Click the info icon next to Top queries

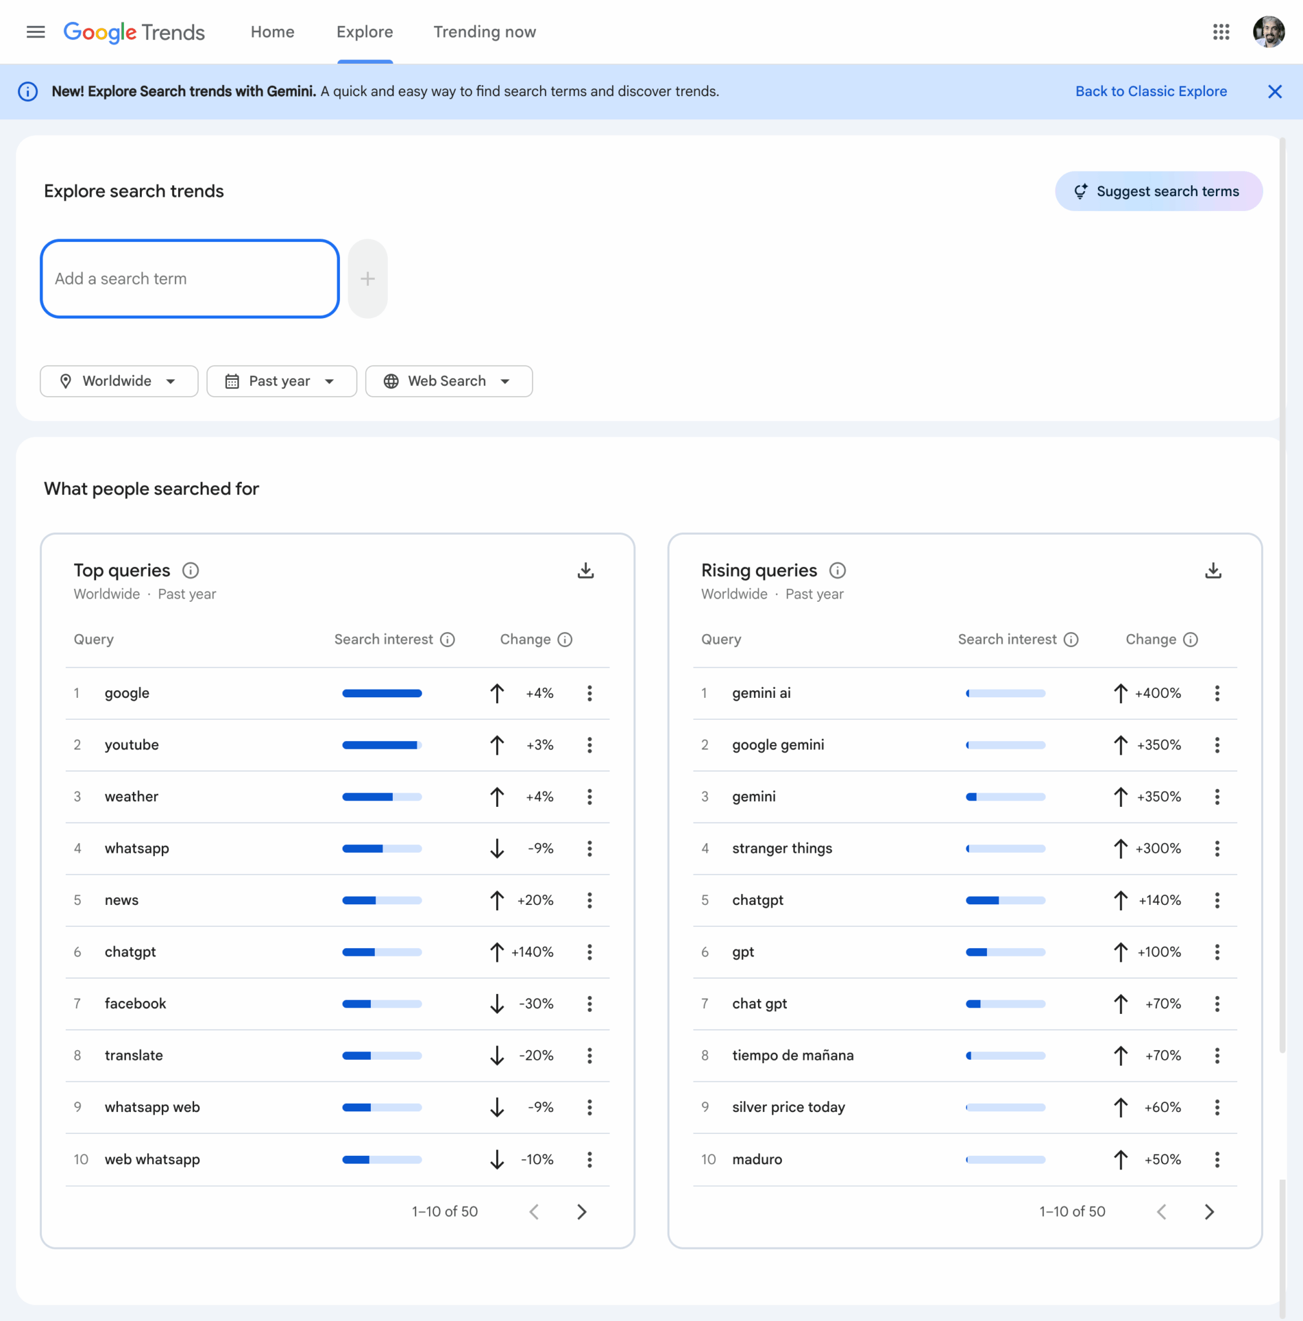pyautogui.click(x=190, y=570)
